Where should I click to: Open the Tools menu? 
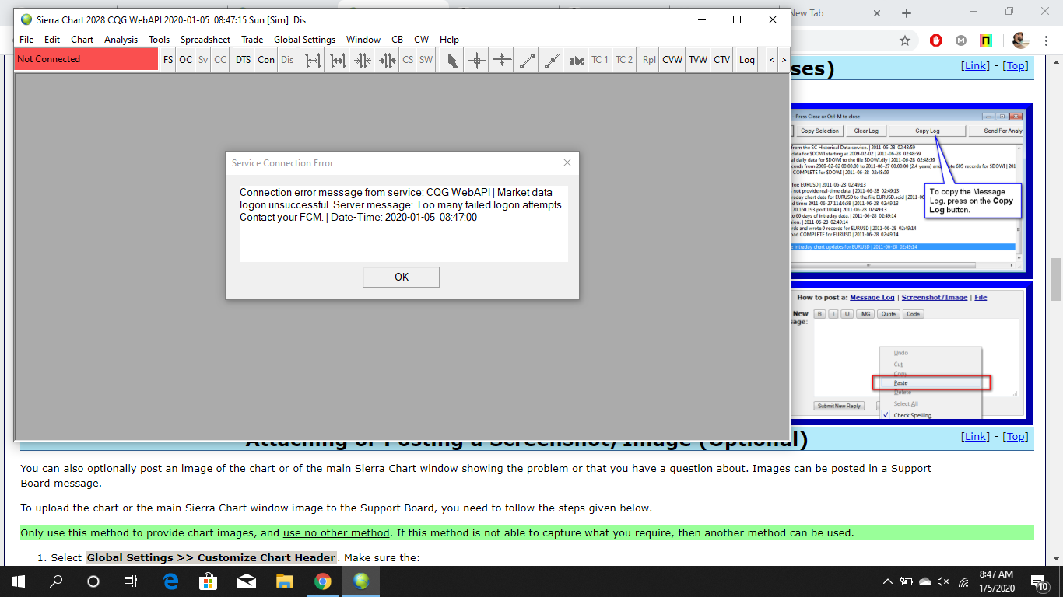tap(160, 40)
